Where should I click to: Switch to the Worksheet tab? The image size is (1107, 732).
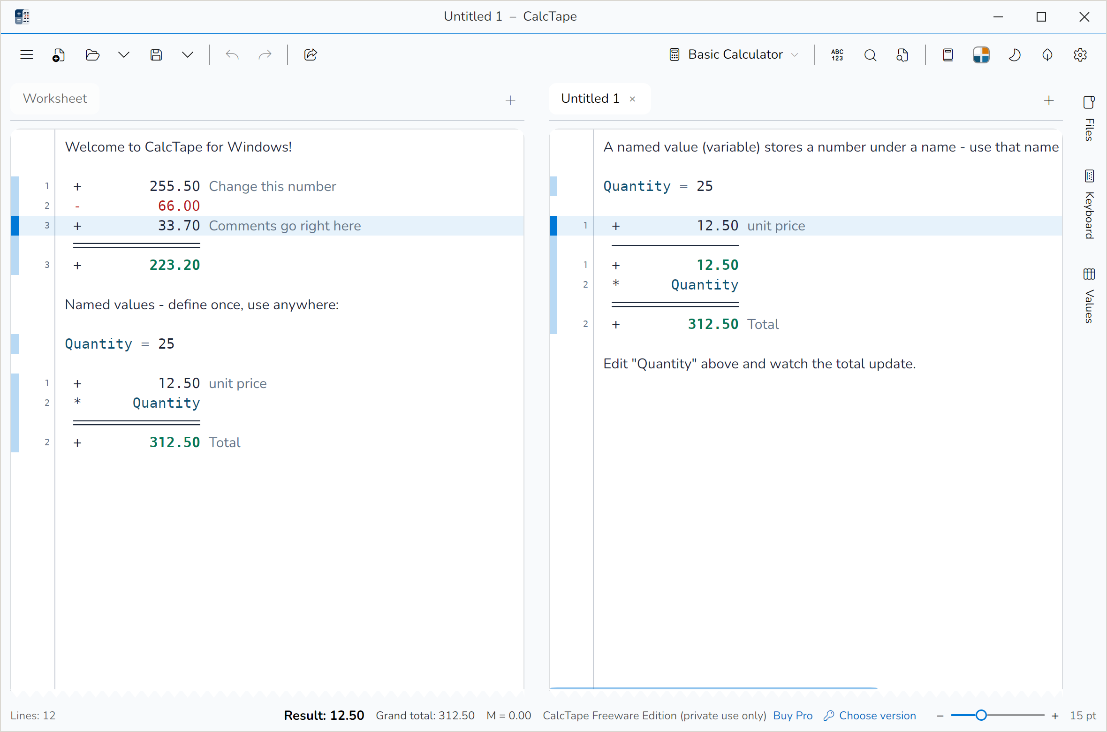coord(55,99)
